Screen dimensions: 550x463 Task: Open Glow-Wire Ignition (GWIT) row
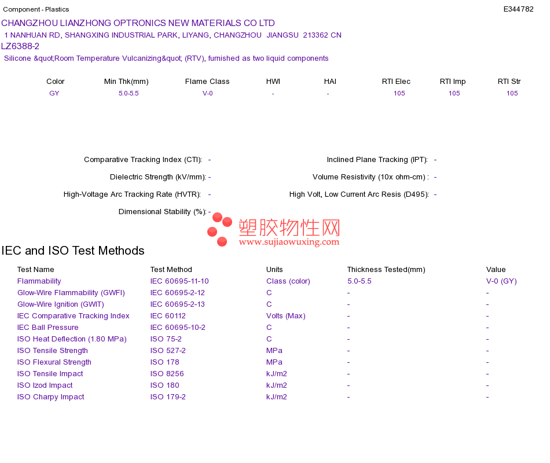(x=61, y=304)
